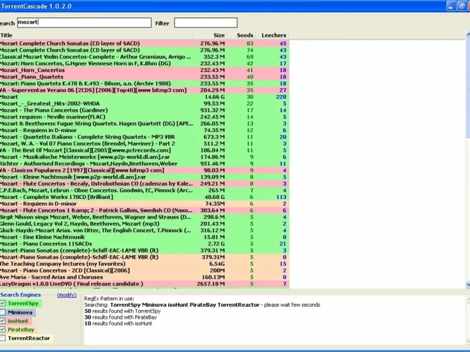Open the (modify) search engines link

pyautogui.click(x=66, y=295)
